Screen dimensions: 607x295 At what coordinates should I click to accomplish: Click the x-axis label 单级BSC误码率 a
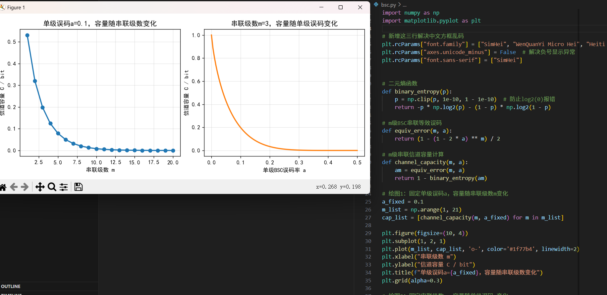click(x=284, y=170)
